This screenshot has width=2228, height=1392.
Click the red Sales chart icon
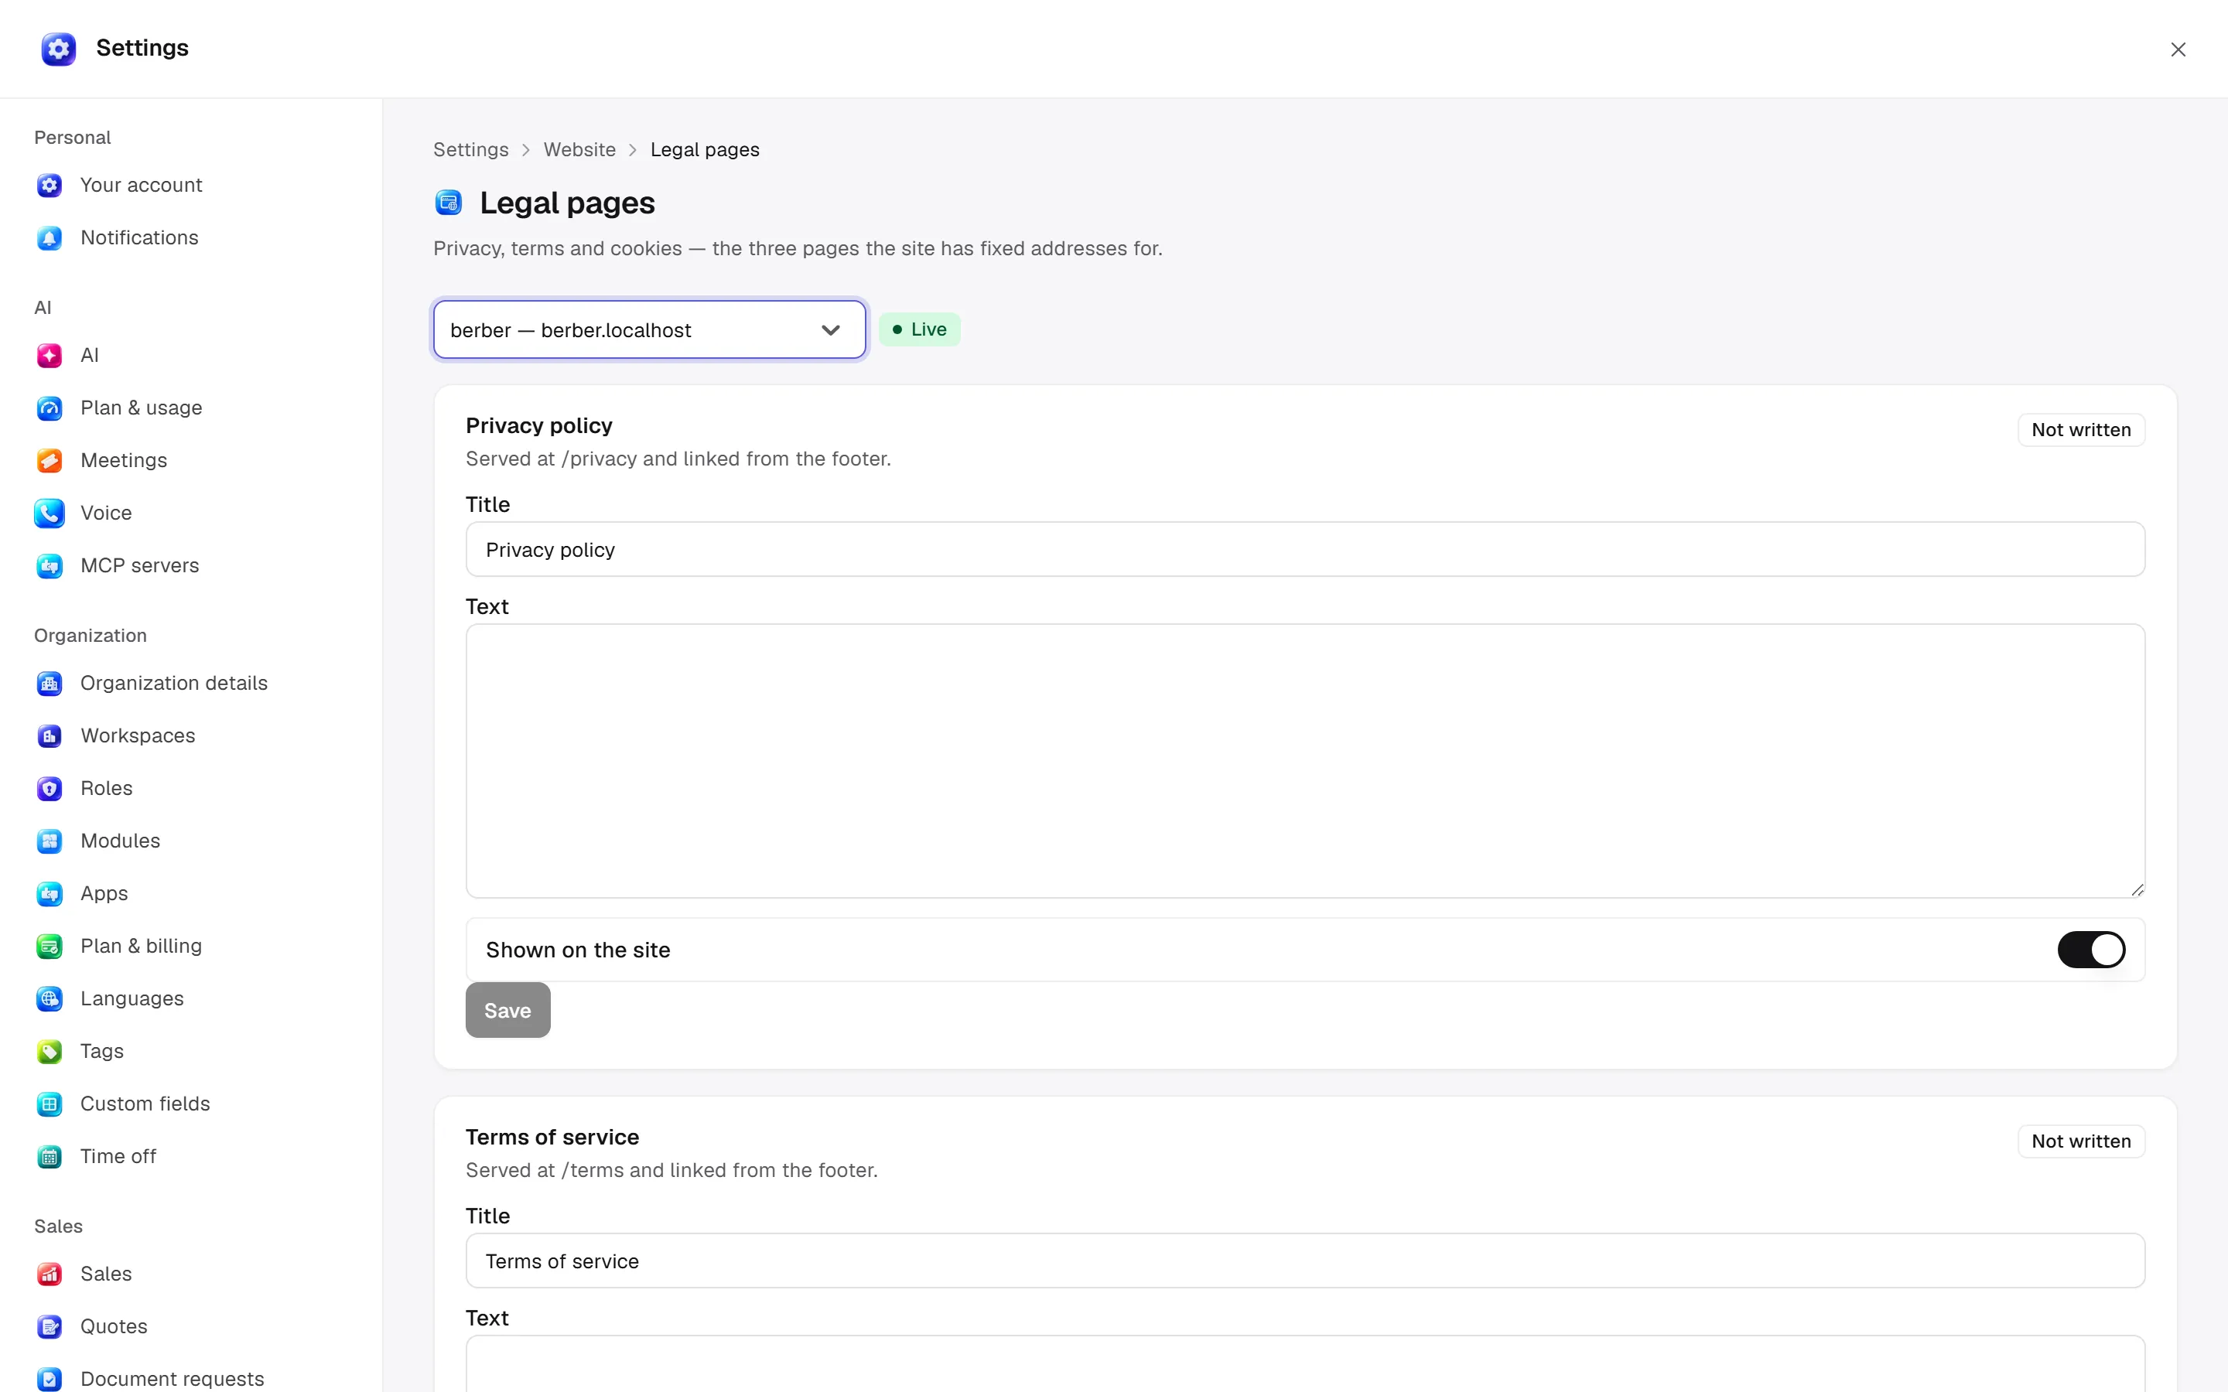point(50,1274)
